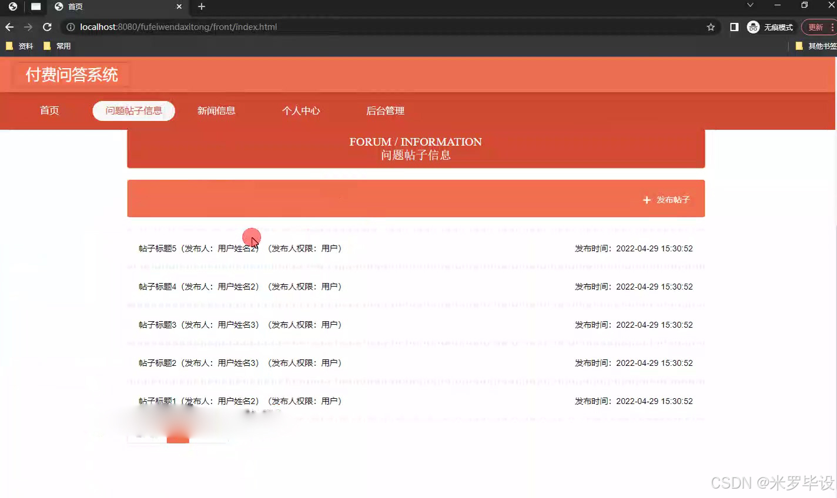
Task: Bookmark this page with the star icon
Action: click(x=711, y=27)
